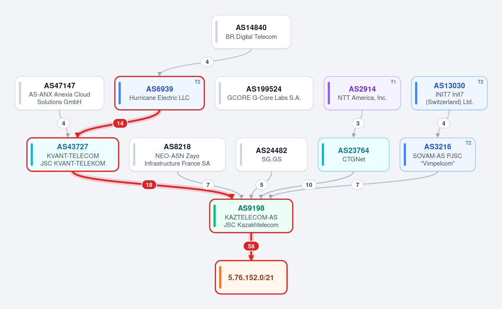
Task: Click the 5 edge count badge
Action: (262, 184)
